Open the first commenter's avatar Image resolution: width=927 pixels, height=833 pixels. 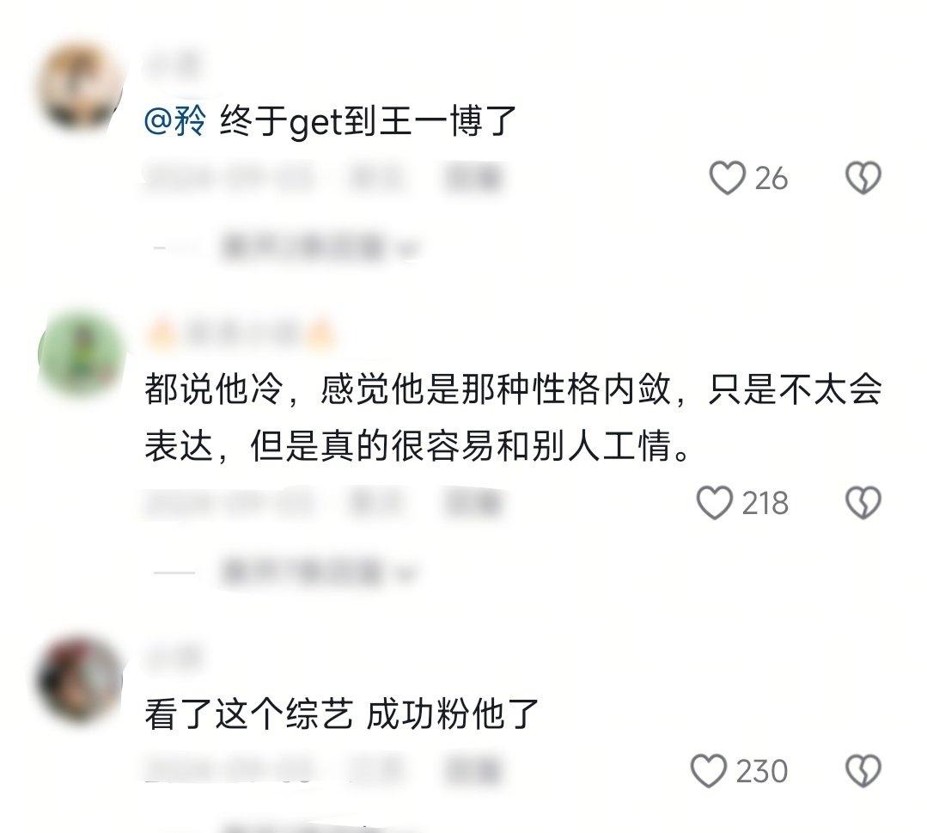tap(79, 86)
